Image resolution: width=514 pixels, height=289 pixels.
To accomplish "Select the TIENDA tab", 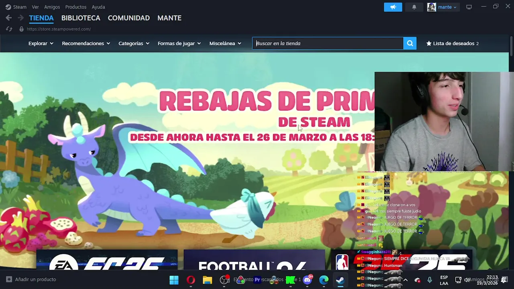I will pyautogui.click(x=41, y=18).
